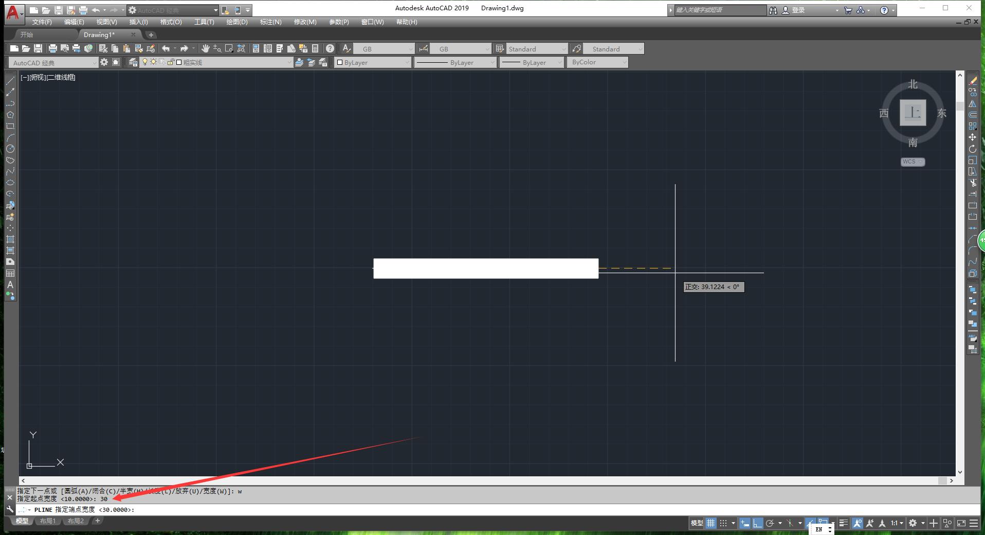Toggle grid display in status bar
This screenshot has height=535, width=985.
click(710, 523)
